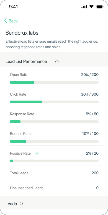
Task: Select the Total Leads row
Action: pyautogui.click(x=54, y=173)
